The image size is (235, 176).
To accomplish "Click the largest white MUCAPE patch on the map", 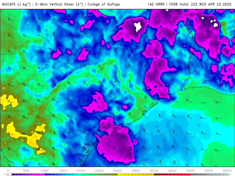I will (x=138, y=27).
